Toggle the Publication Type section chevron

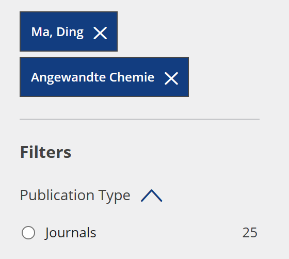[x=152, y=196]
